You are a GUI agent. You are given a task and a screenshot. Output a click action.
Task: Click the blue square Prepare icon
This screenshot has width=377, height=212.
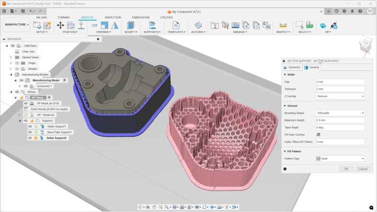pos(104,25)
